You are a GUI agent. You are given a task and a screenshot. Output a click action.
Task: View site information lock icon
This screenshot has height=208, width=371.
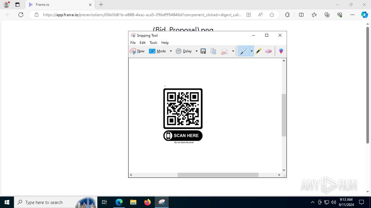[x=36, y=15]
